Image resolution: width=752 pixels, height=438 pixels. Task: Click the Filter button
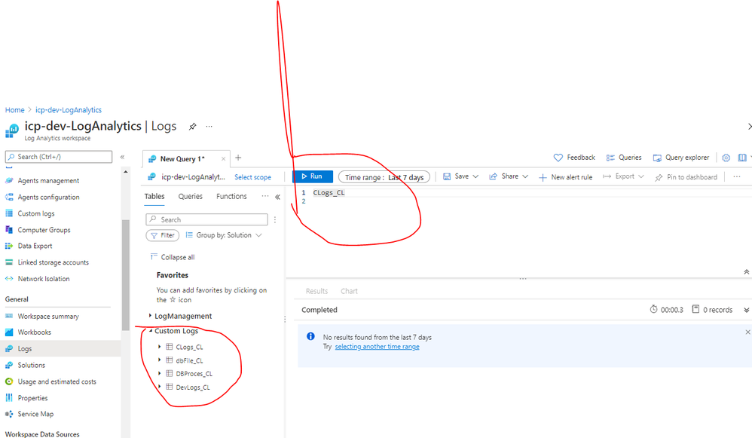pyautogui.click(x=163, y=235)
